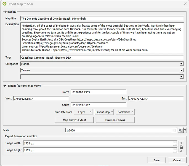The height and width of the screenshot is (166, 189).
Task: Open the Terrain category dropdown
Action: click(x=181, y=70)
